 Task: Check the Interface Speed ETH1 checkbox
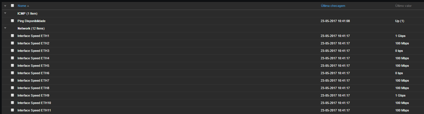[12, 36]
